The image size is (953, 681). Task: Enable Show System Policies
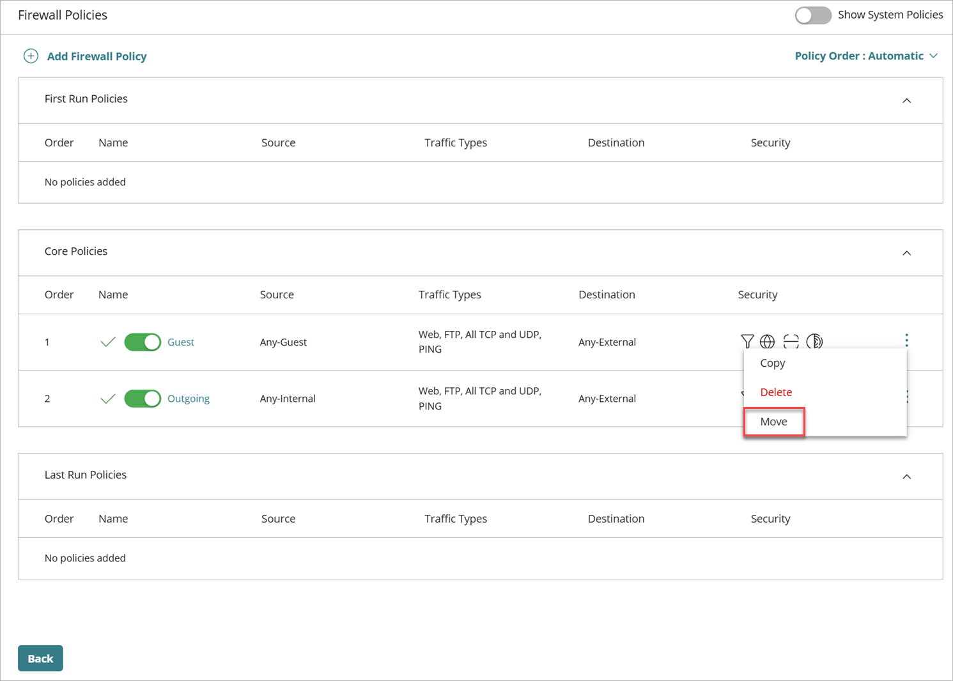tap(813, 15)
